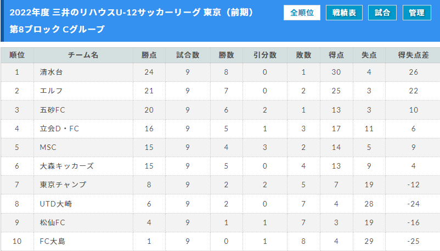Open the 戦績表 tab
Viewport: 440px width, 251px height.
pos(344,13)
